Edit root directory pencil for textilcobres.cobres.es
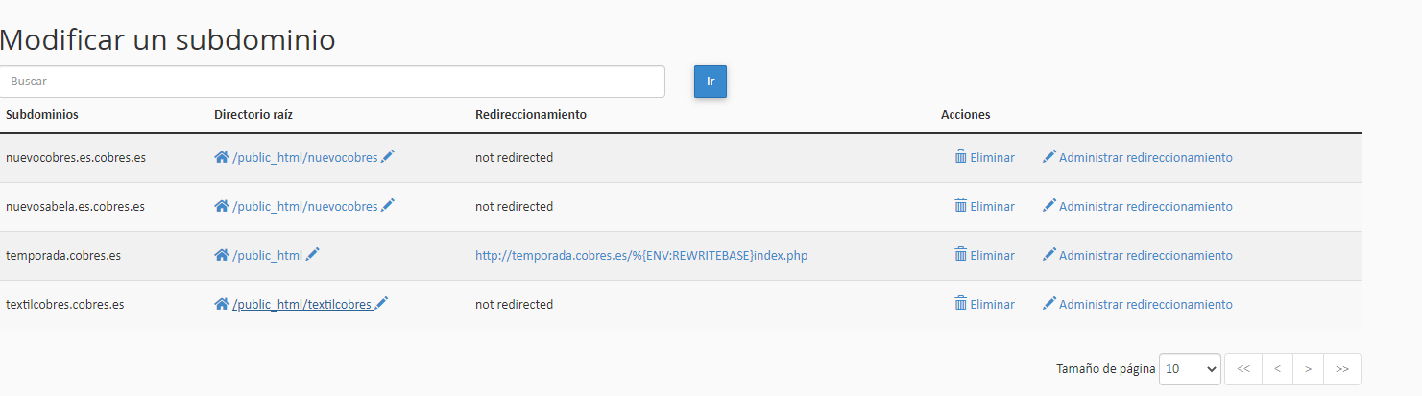Viewport: 1422px width, 396px height. point(381,304)
